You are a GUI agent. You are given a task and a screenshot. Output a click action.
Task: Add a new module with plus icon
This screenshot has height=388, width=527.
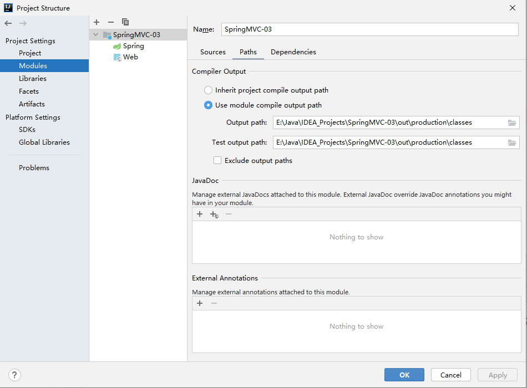(x=97, y=22)
